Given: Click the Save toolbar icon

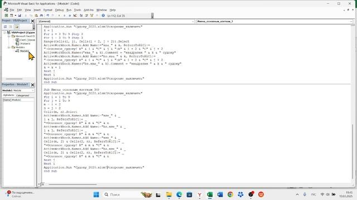Looking at the screenshot, I should 20,16.
